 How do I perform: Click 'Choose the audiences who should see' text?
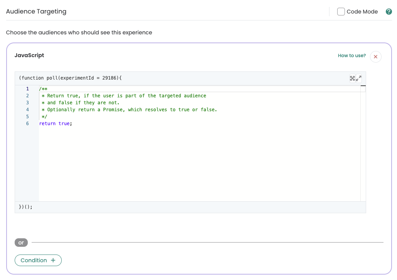(x=79, y=32)
